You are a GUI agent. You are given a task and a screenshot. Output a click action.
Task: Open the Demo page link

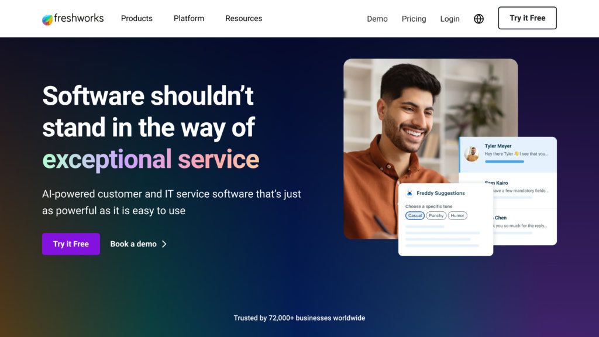click(377, 19)
